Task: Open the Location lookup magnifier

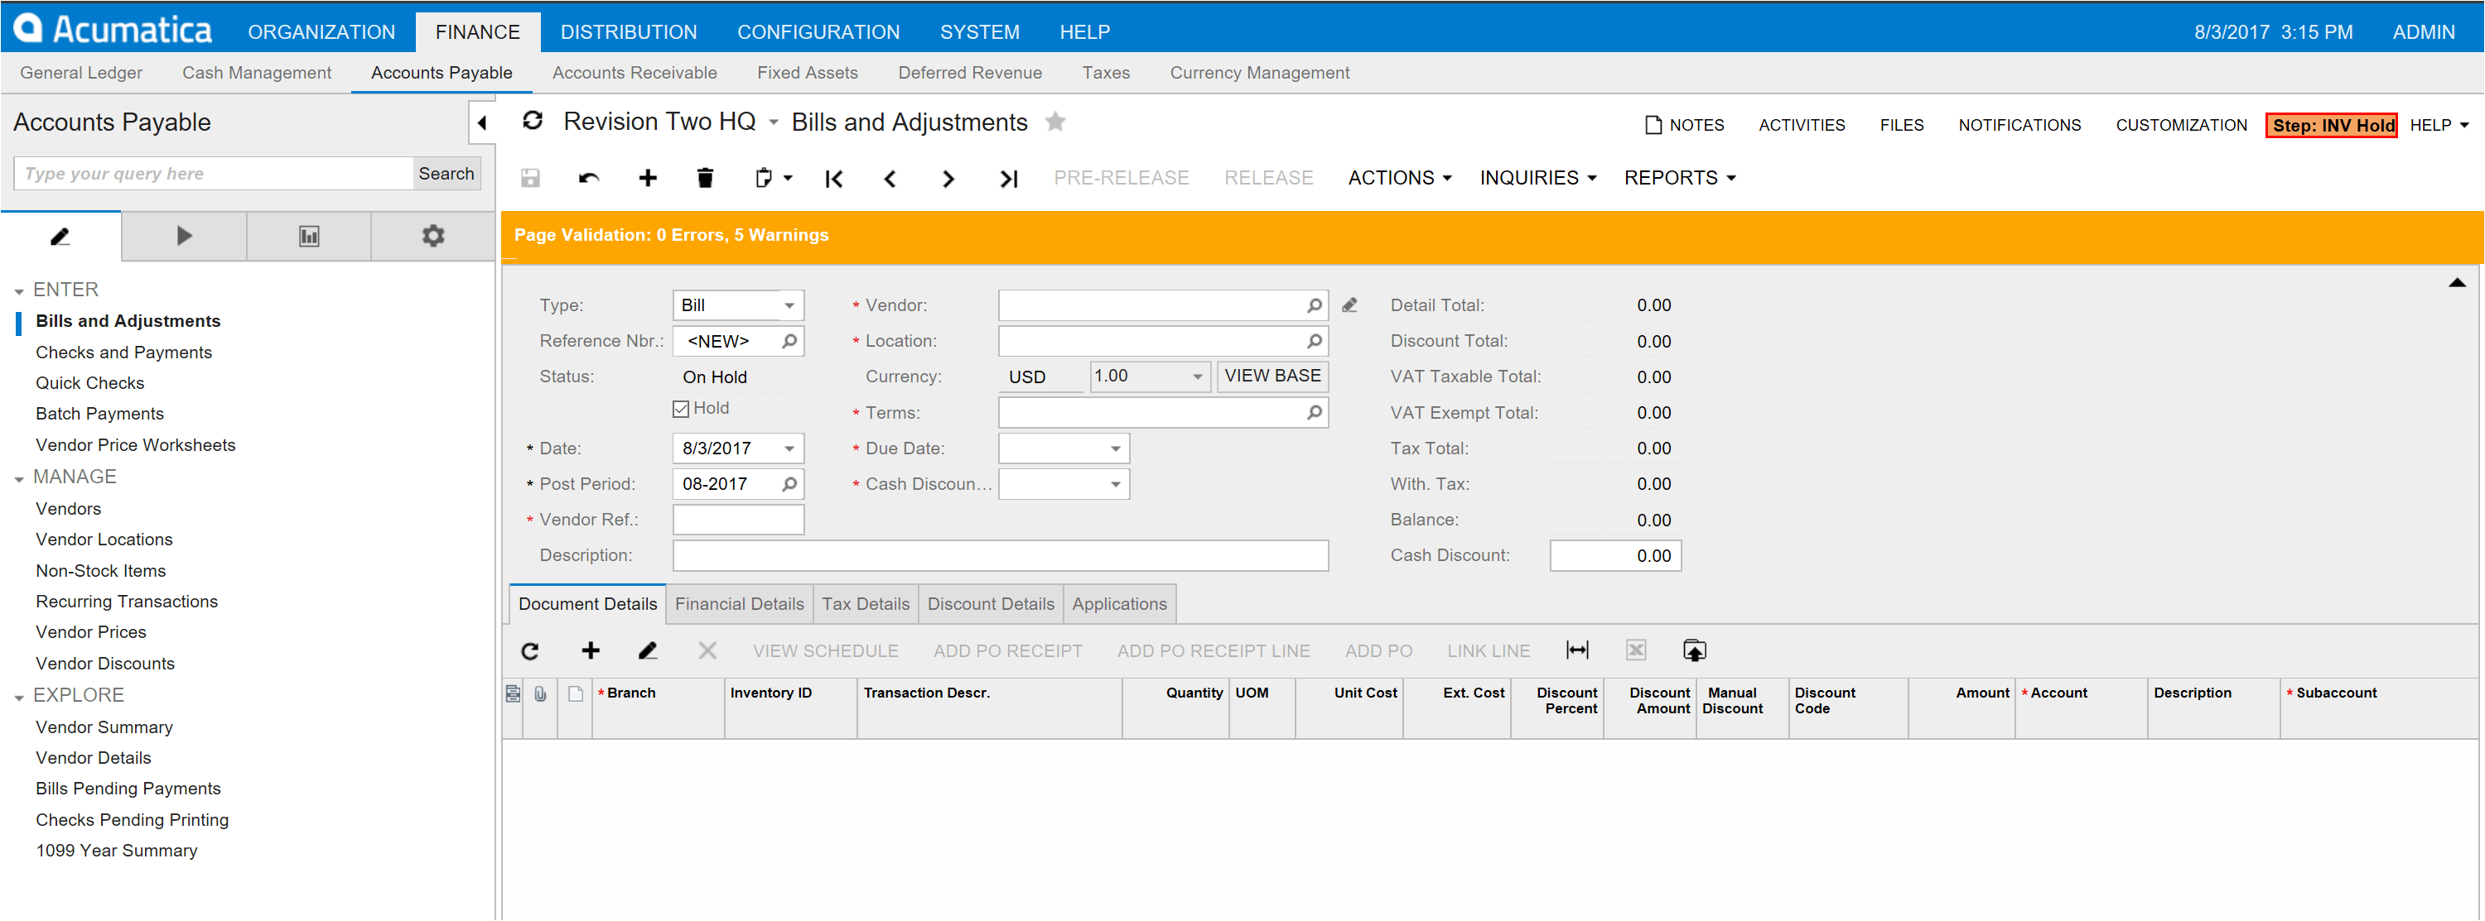Action: point(1314,341)
